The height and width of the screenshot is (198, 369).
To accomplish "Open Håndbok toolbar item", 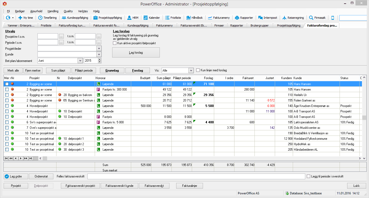I will 195,18.
